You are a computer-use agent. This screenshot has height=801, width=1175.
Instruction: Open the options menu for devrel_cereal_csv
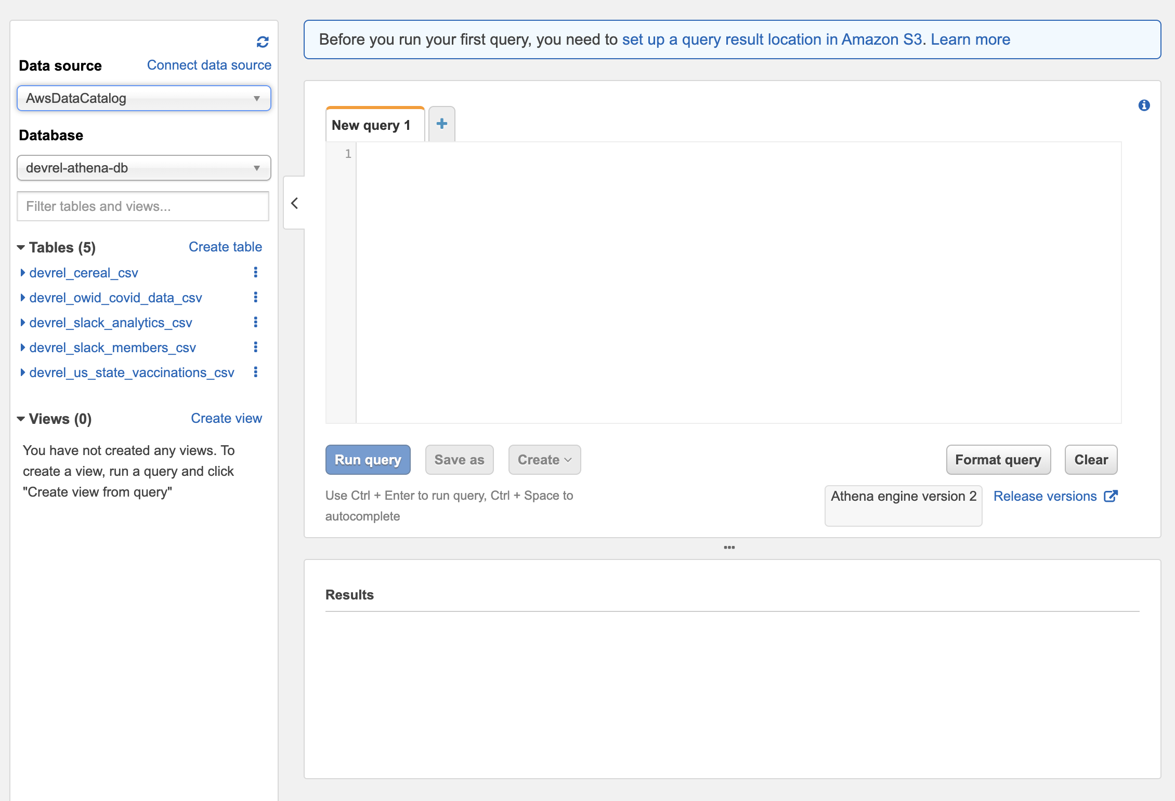coord(255,272)
